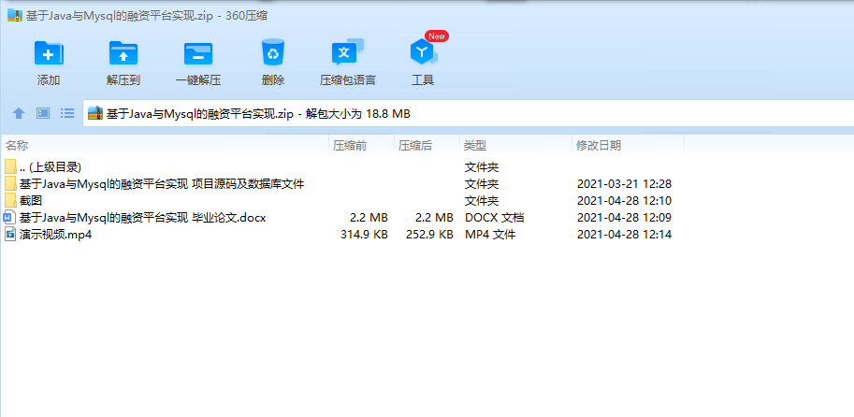The width and height of the screenshot is (854, 417).
Task: Go up one level with the up arrow
Action: (19, 113)
